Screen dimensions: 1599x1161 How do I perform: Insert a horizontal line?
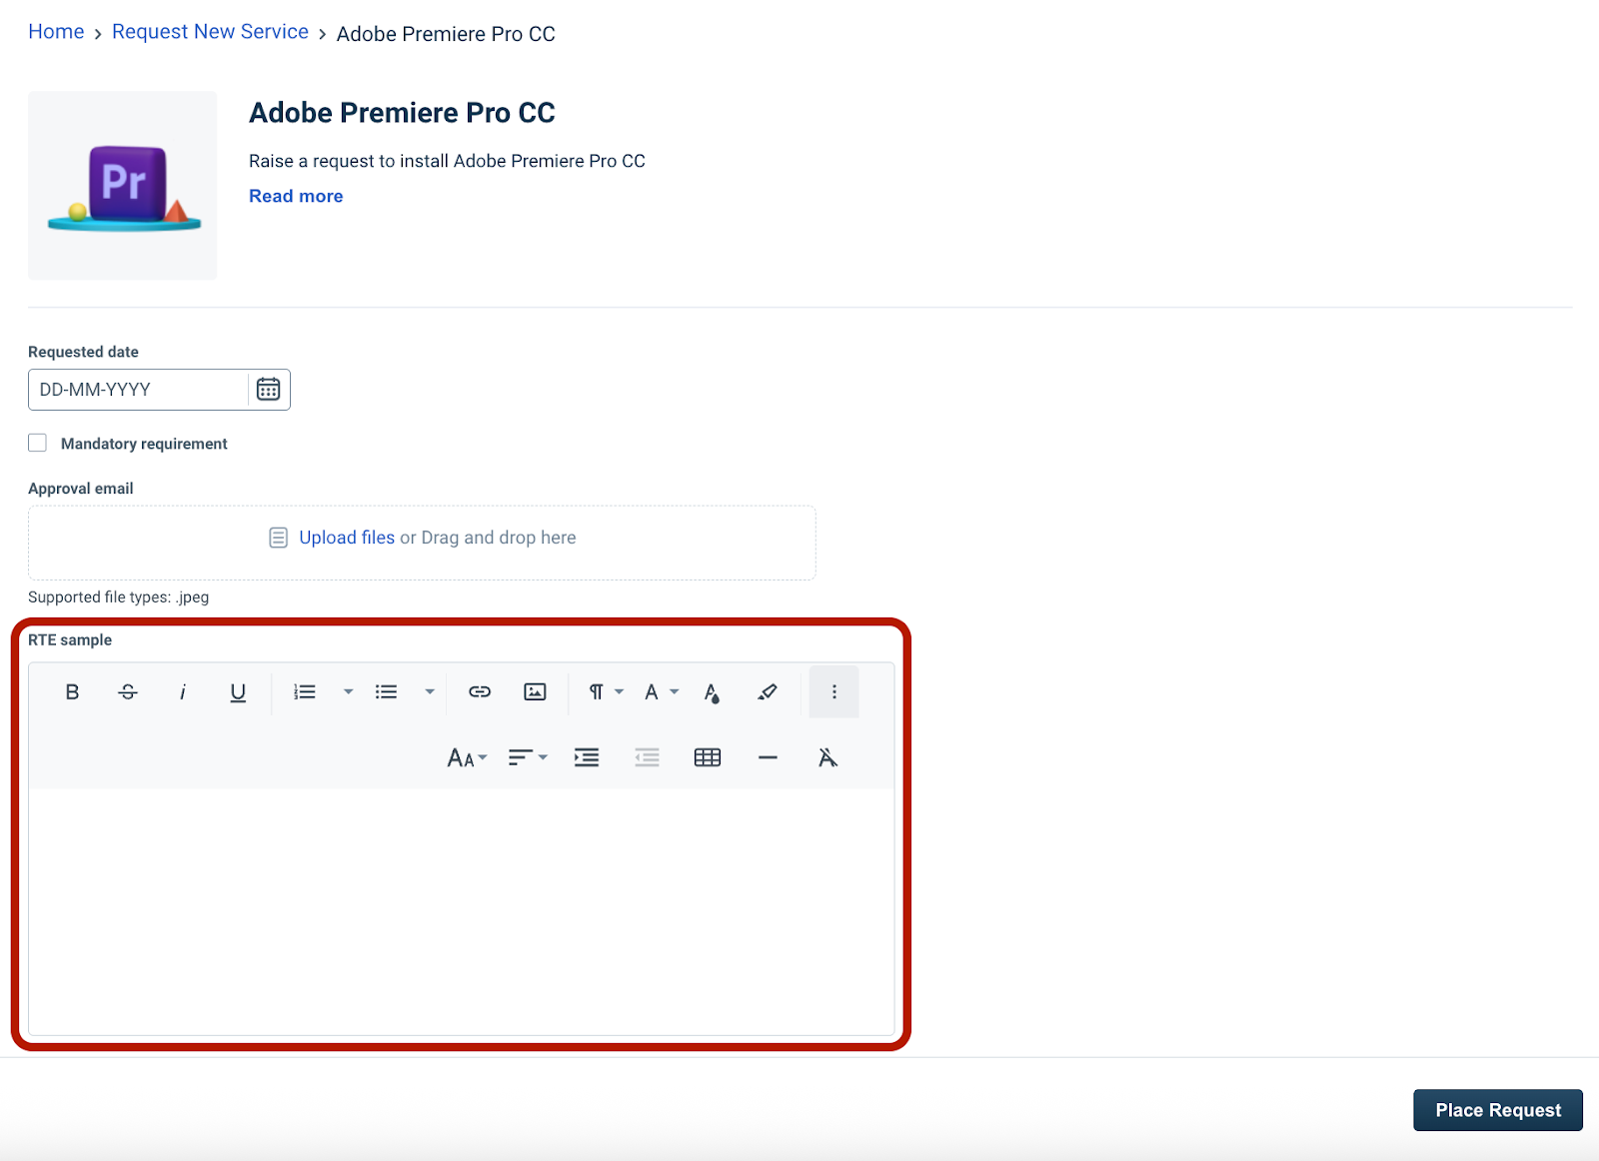768,757
